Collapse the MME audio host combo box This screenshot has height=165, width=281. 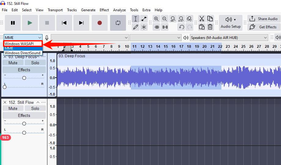coord(23,38)
